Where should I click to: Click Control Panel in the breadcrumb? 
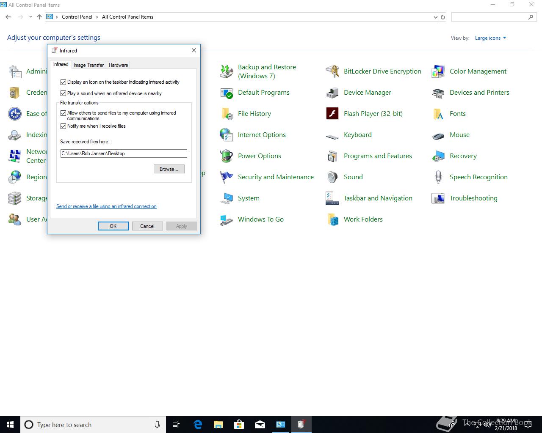pos(77,17)
